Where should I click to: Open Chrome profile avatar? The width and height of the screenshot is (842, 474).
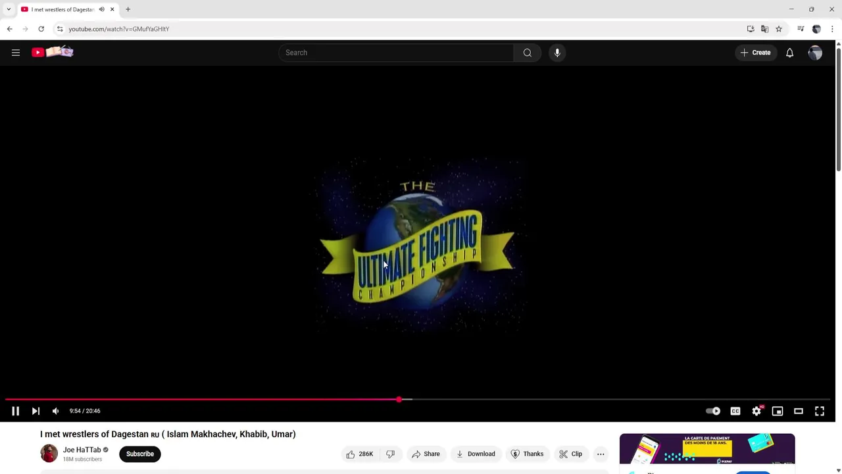[816, 29]
